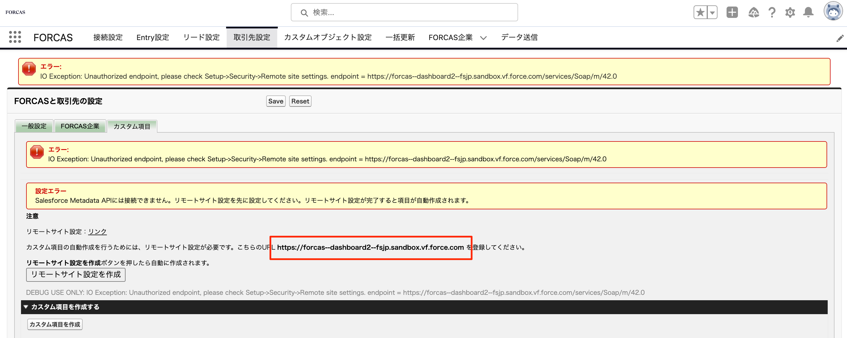The height and width of the screenshot is (338, 847).
Task: Collapse the カスタム項目を作成する section
Action: tap(26, 307)
